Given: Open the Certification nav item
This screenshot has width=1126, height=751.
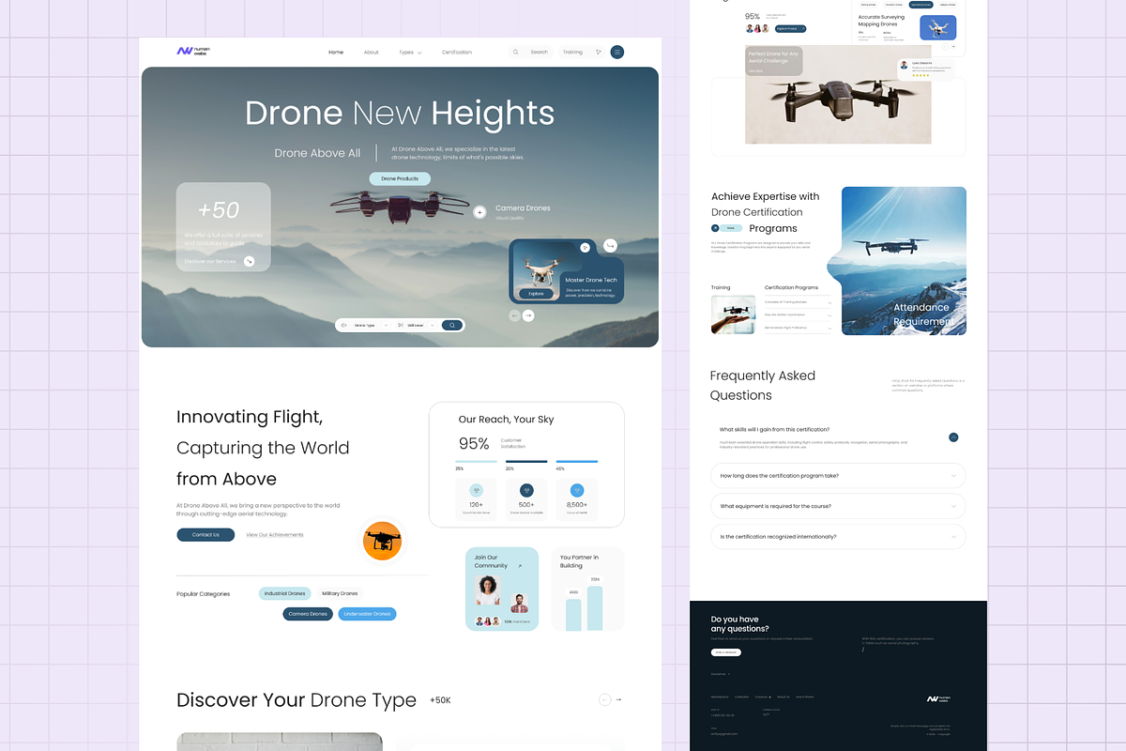Looking at the screenshot, I should (x=457, y=53).
